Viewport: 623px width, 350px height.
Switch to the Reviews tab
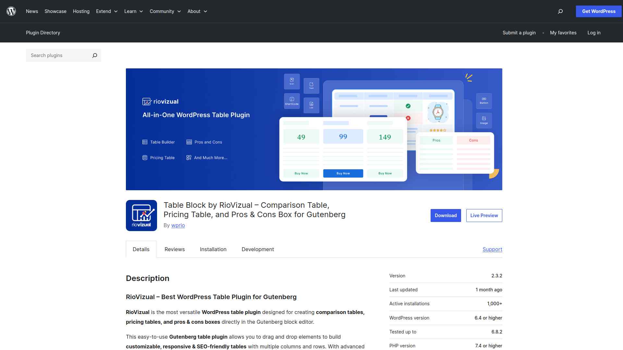tap(175, 249)
